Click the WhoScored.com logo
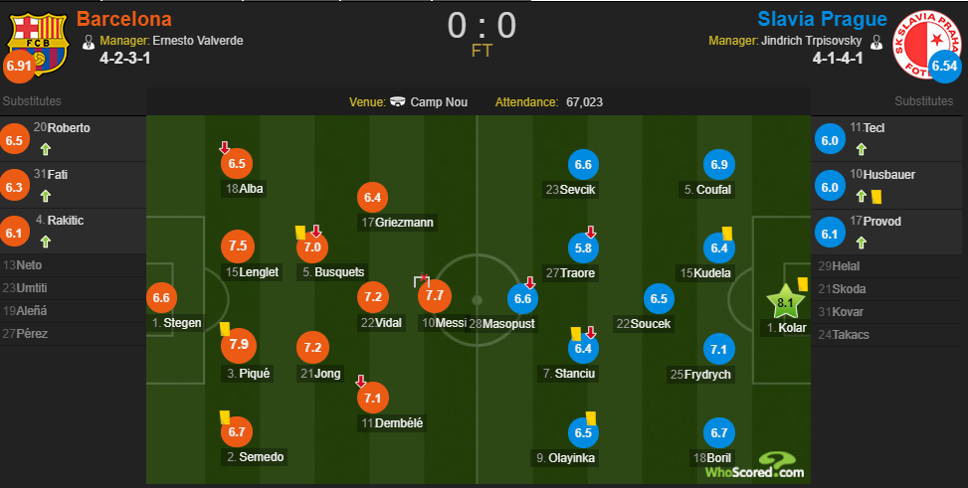Image resolution: width=968 pixels, height=488 pixels. coord(755,465)
